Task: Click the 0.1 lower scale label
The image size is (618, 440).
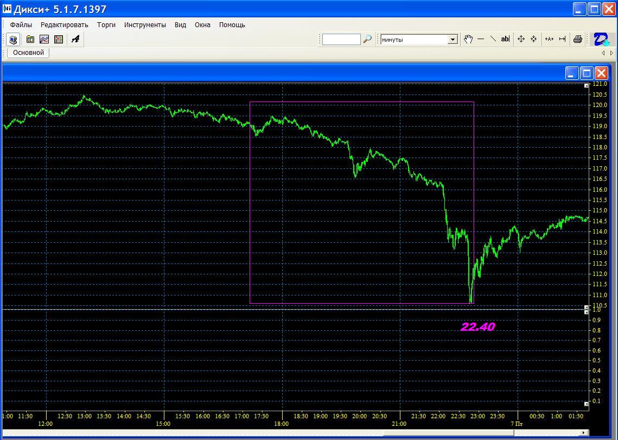Action: [596, 401]
